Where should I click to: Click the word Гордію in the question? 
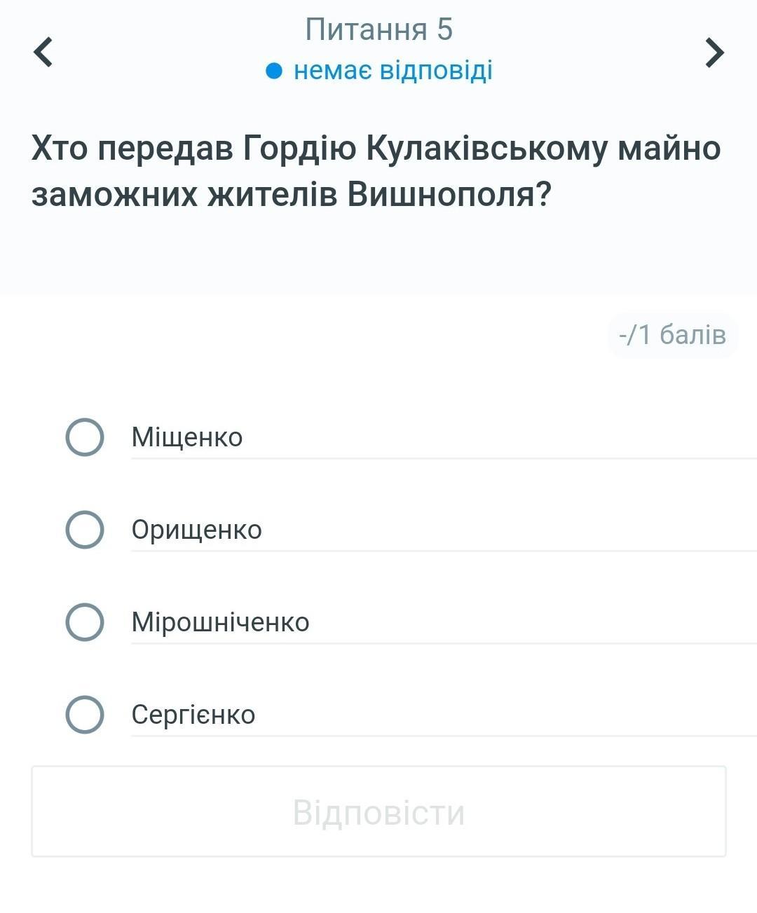click(x=299, y=149)
